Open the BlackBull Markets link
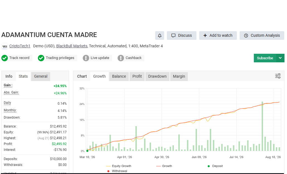287x174 pixels. point(72,46)
